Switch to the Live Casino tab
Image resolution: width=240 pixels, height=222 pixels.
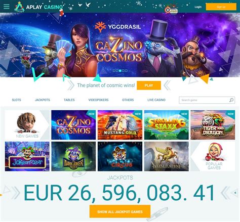click(156, 100)
